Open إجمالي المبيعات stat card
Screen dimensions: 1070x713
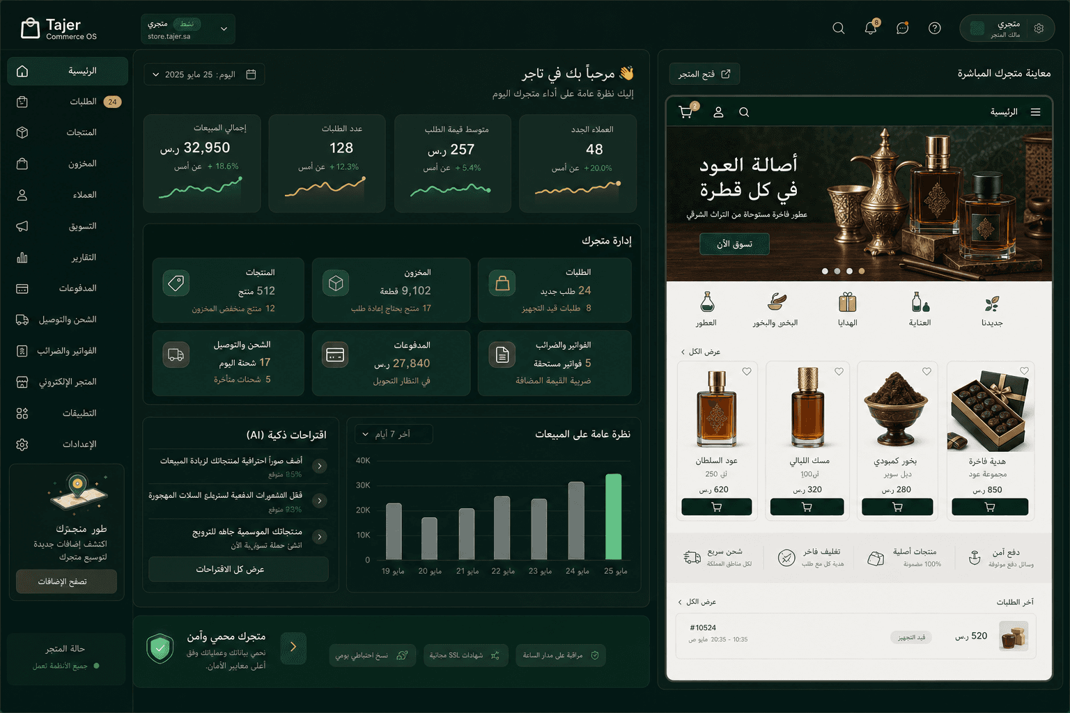click(x=202, y=164)
